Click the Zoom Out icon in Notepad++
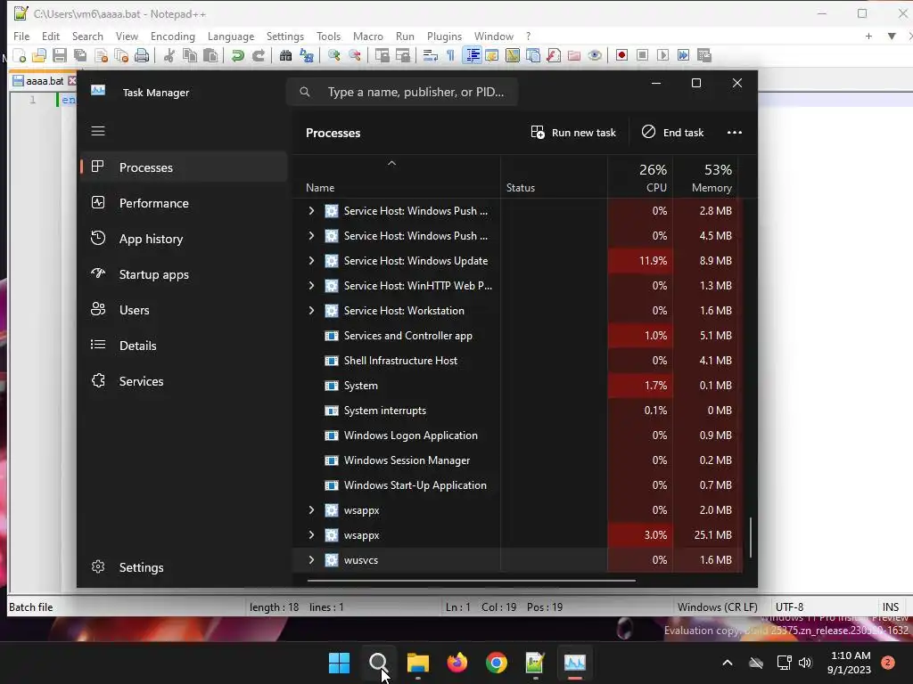Image resolution: width=913 pixels, height=684 pixels. tap(354, 56)
